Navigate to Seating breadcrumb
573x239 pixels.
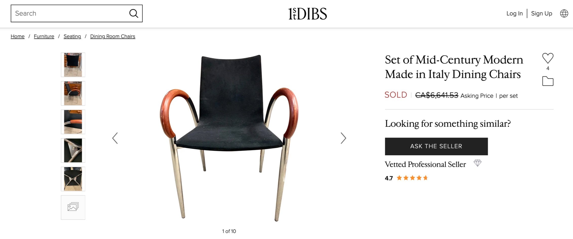pyautogui.click(x=72, y=36)
